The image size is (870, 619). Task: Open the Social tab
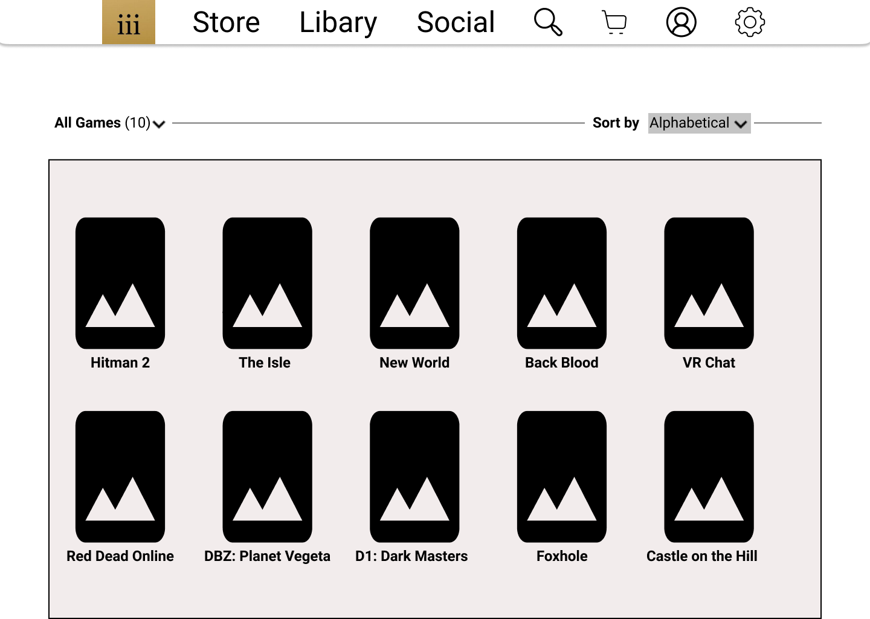click(456, 22)
